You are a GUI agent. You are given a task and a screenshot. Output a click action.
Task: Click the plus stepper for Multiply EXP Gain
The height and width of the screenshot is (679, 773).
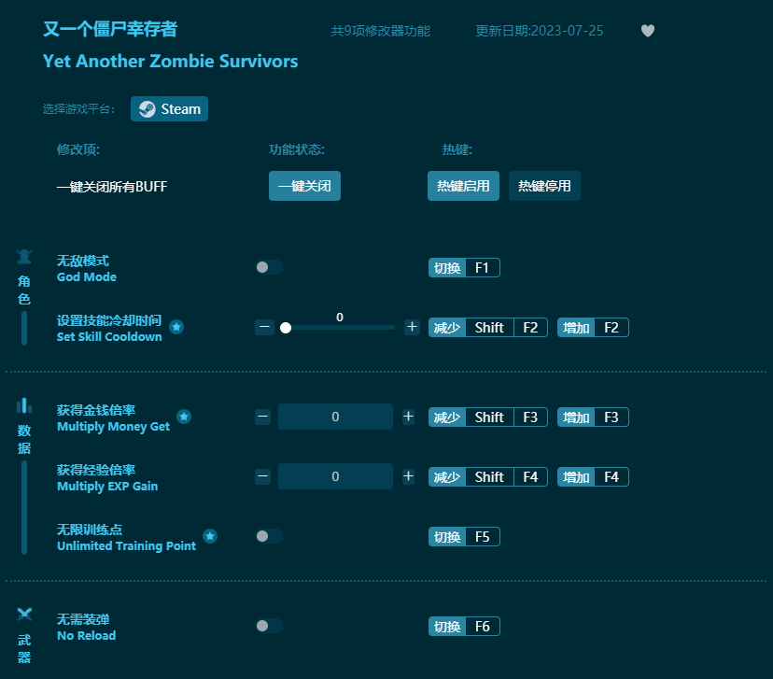point(408,476)
